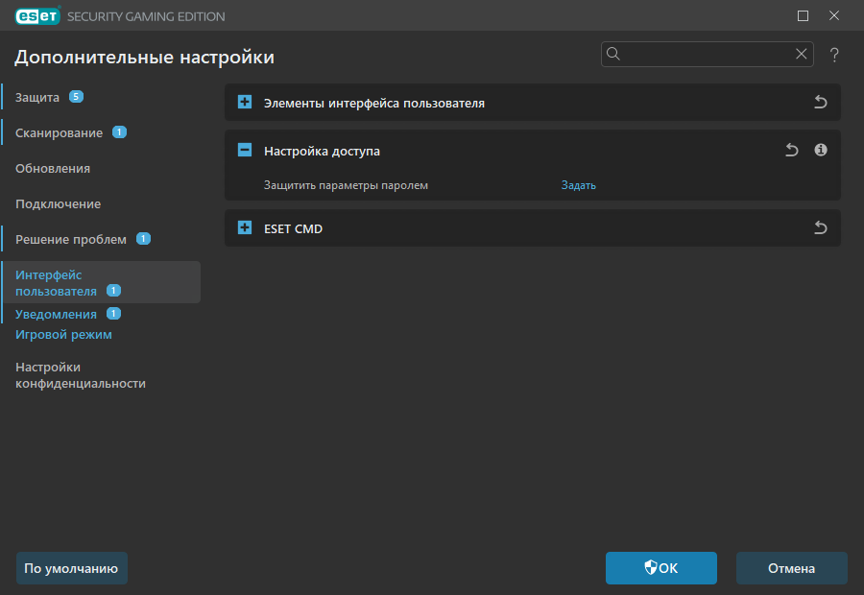This screenshot has height=595, width=864.
Task: Go to Подключение settings
Action: [58, 203]
